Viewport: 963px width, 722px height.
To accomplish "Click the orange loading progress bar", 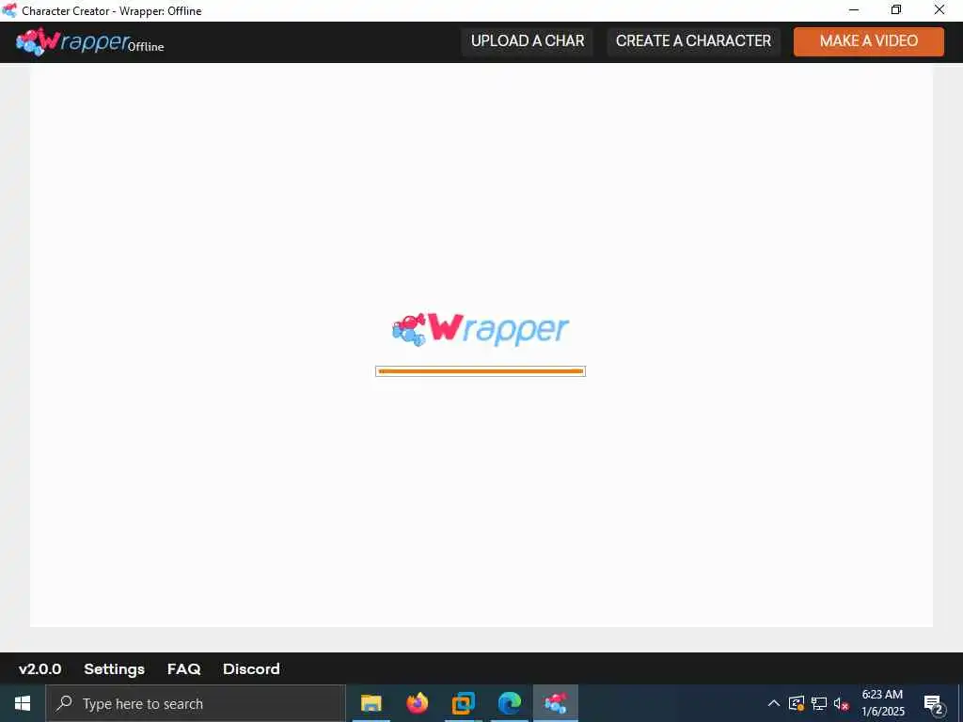I will click(481, 370).
